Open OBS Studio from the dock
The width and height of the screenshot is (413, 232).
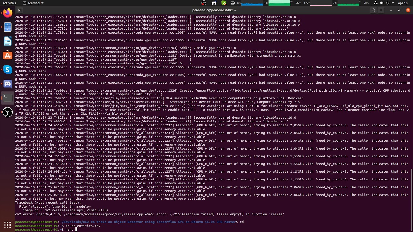tap(7, 112)
